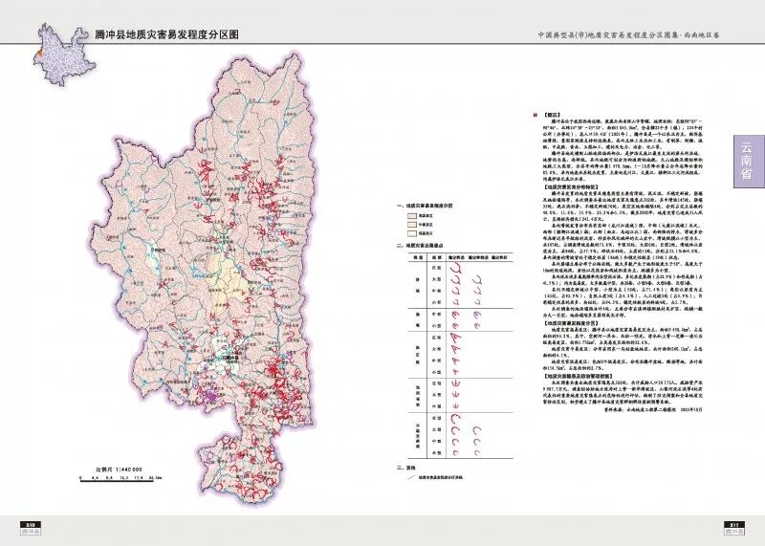Click the scale bar below the map
This screenshot has height=546, width=765.
(x=120, y=479)
